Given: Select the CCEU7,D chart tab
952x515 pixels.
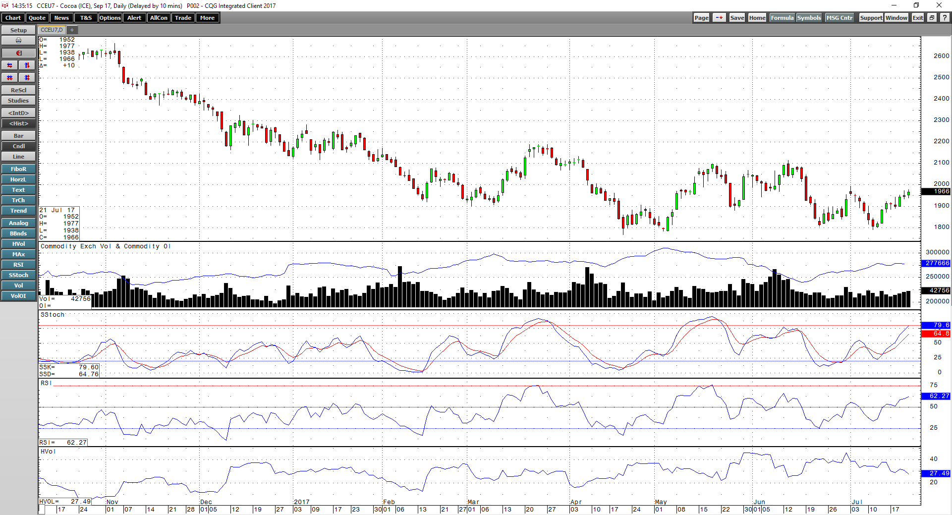Looking at the screenshot, I should pos(51,30).
